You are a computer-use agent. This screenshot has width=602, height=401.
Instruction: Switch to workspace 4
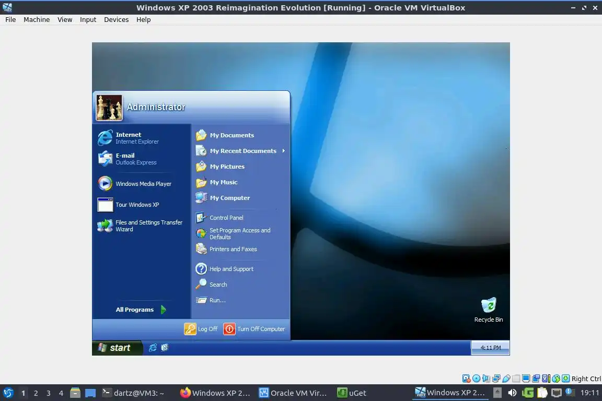click(61, 393)
